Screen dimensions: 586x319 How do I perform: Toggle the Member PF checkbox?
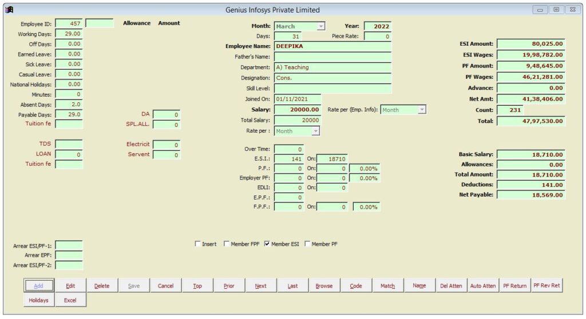pos(307,244)
